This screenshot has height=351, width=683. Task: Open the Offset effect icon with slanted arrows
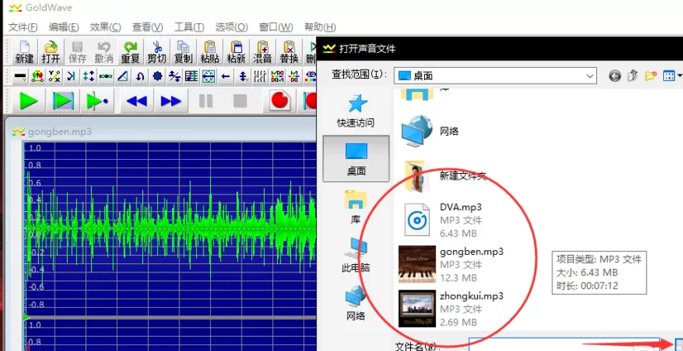coord(174,77)
